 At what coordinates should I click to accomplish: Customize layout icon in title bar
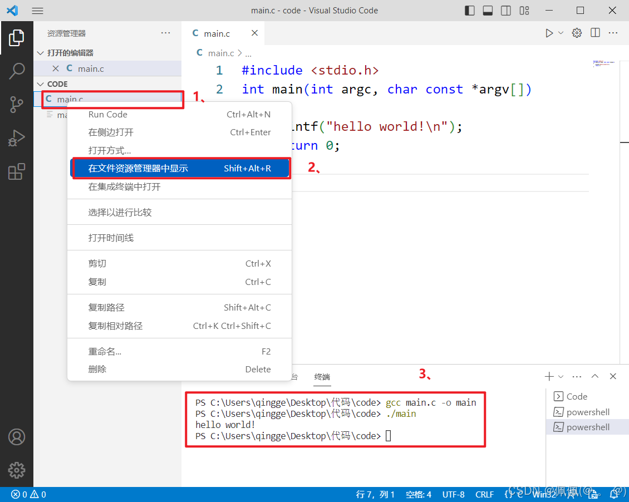click(524, 11)
